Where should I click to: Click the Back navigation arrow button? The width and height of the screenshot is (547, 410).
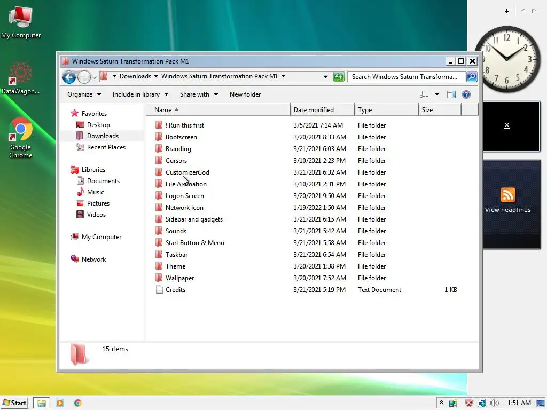point(69,77)
